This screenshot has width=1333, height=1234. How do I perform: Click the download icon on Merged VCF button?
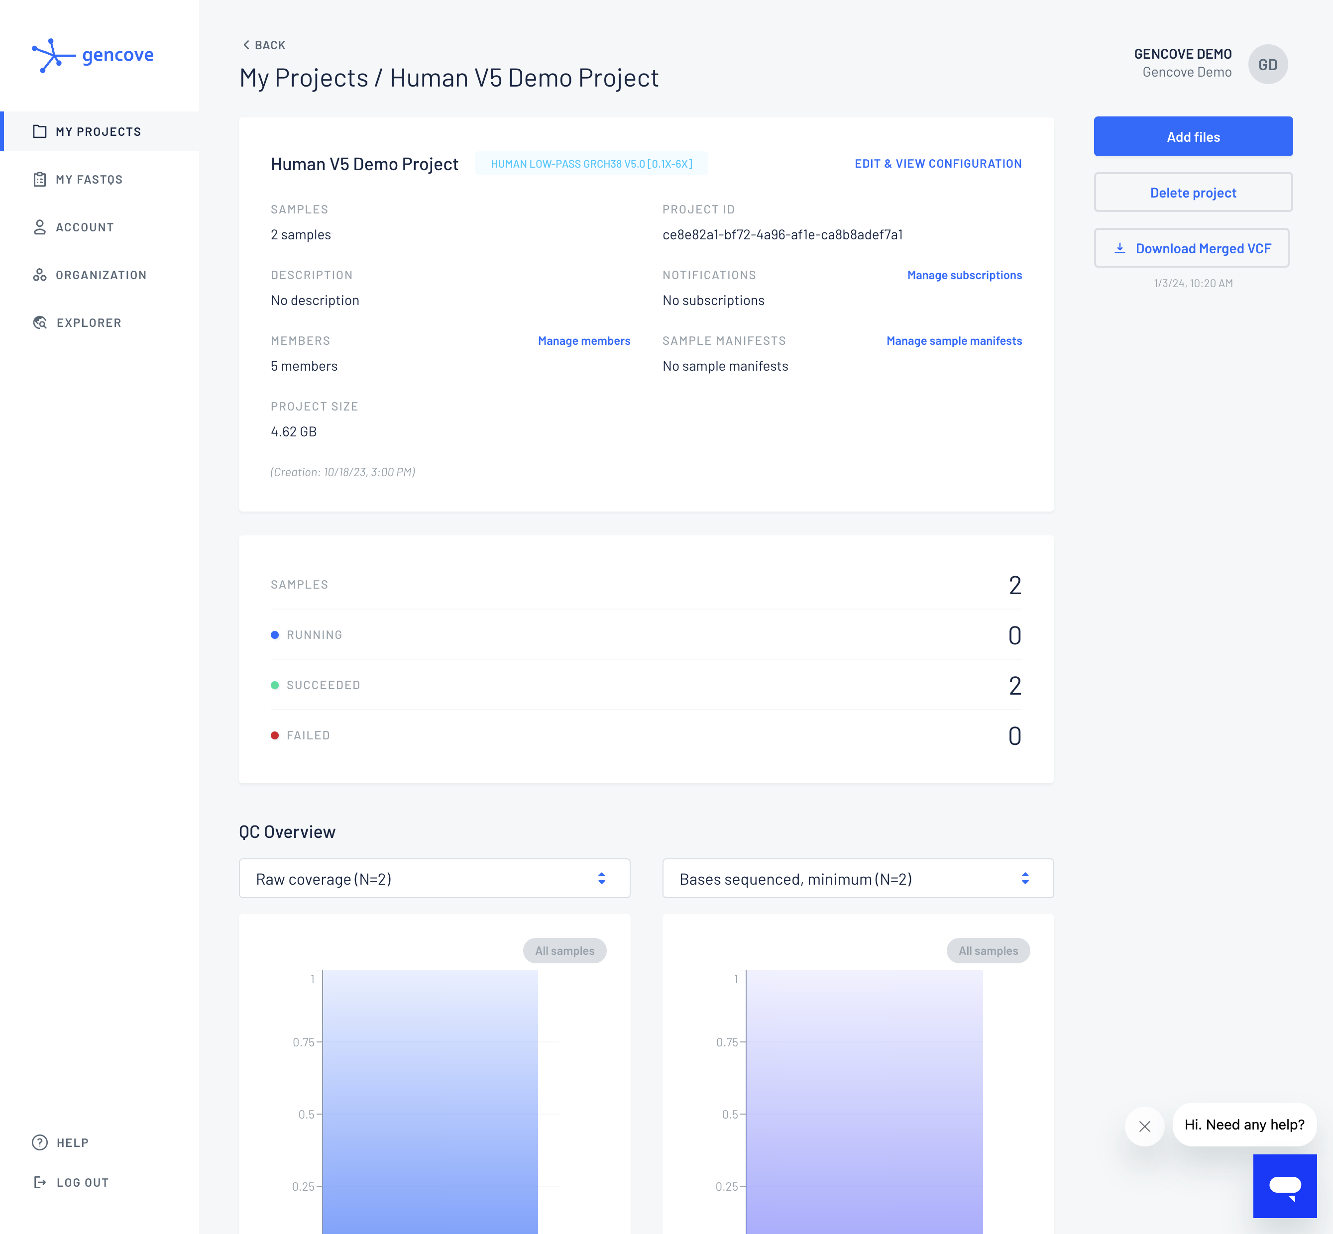tap(1120, 248)
